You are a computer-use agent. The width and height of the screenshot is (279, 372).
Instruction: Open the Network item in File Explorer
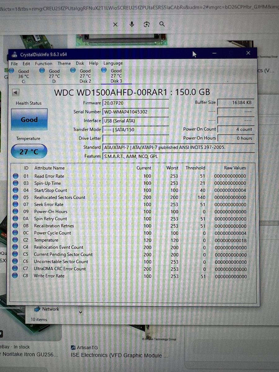[46, 309]
